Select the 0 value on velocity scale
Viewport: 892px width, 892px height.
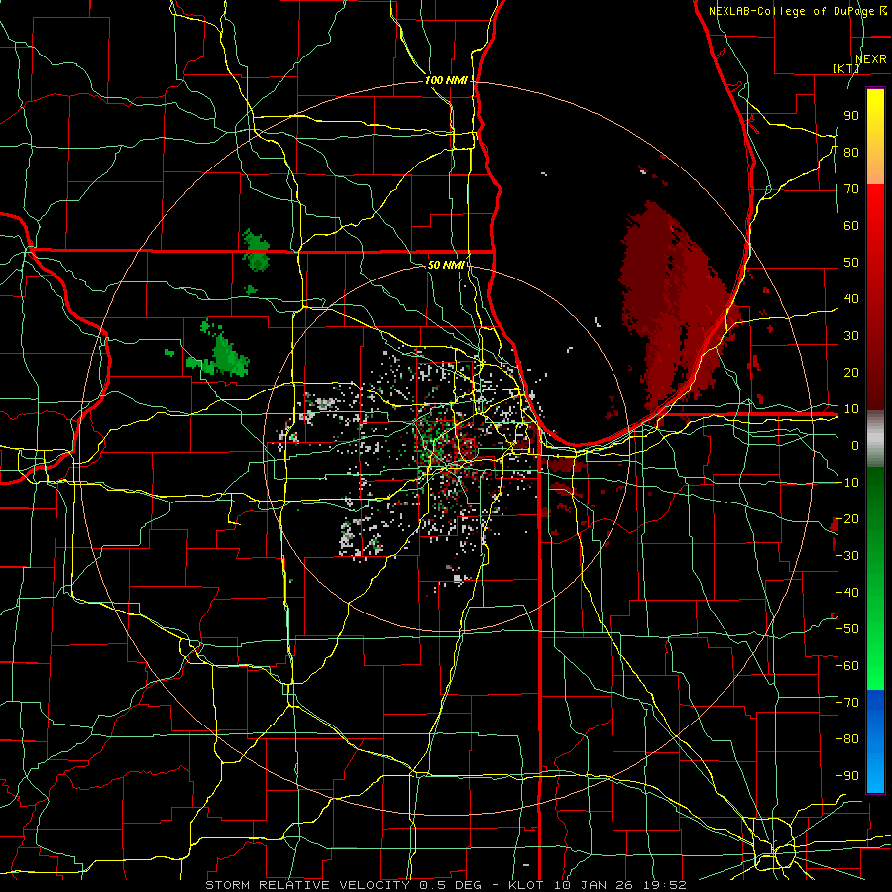[x=855, y=445]
